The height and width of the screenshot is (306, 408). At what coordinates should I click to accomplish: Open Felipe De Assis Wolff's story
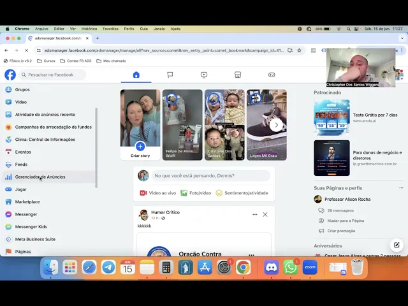coord(182,125)
